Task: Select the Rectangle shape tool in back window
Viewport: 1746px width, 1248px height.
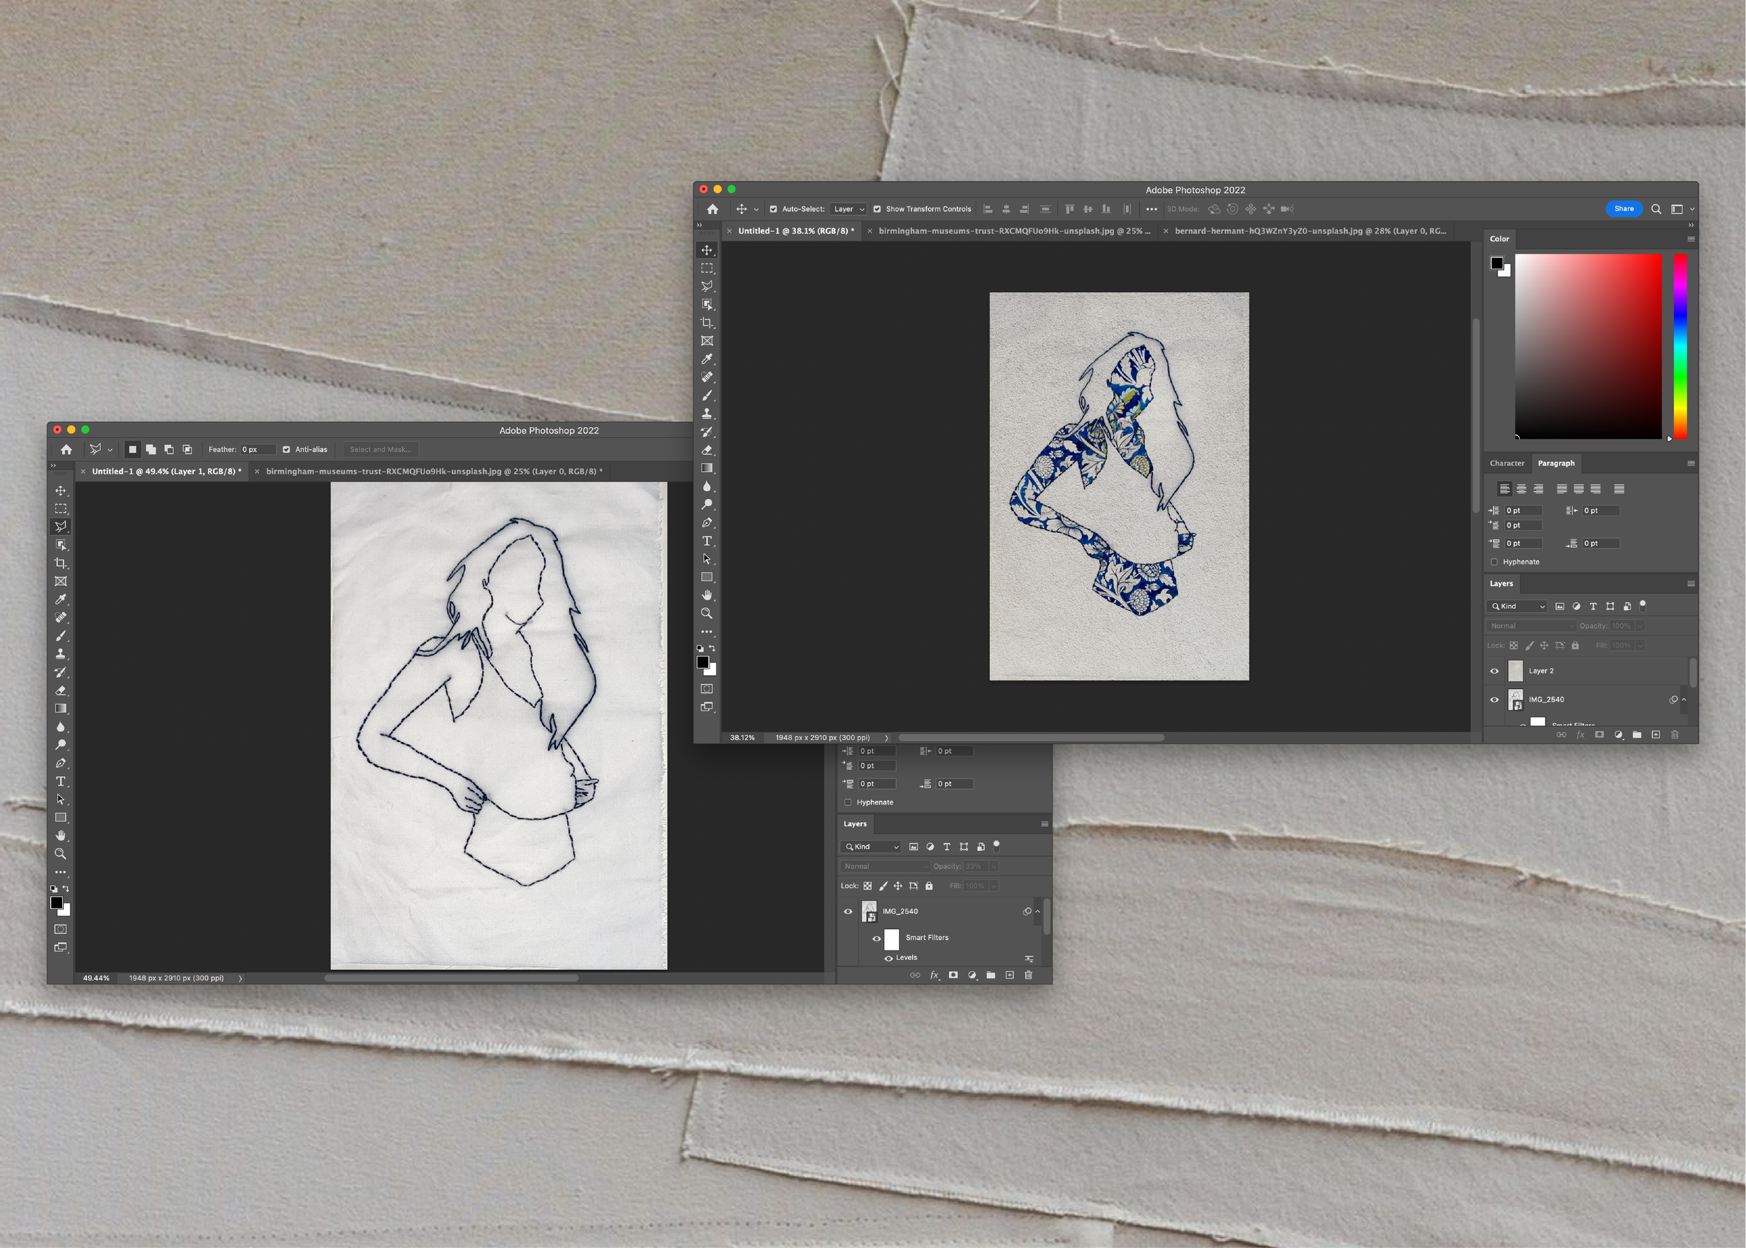Action: 61,818
